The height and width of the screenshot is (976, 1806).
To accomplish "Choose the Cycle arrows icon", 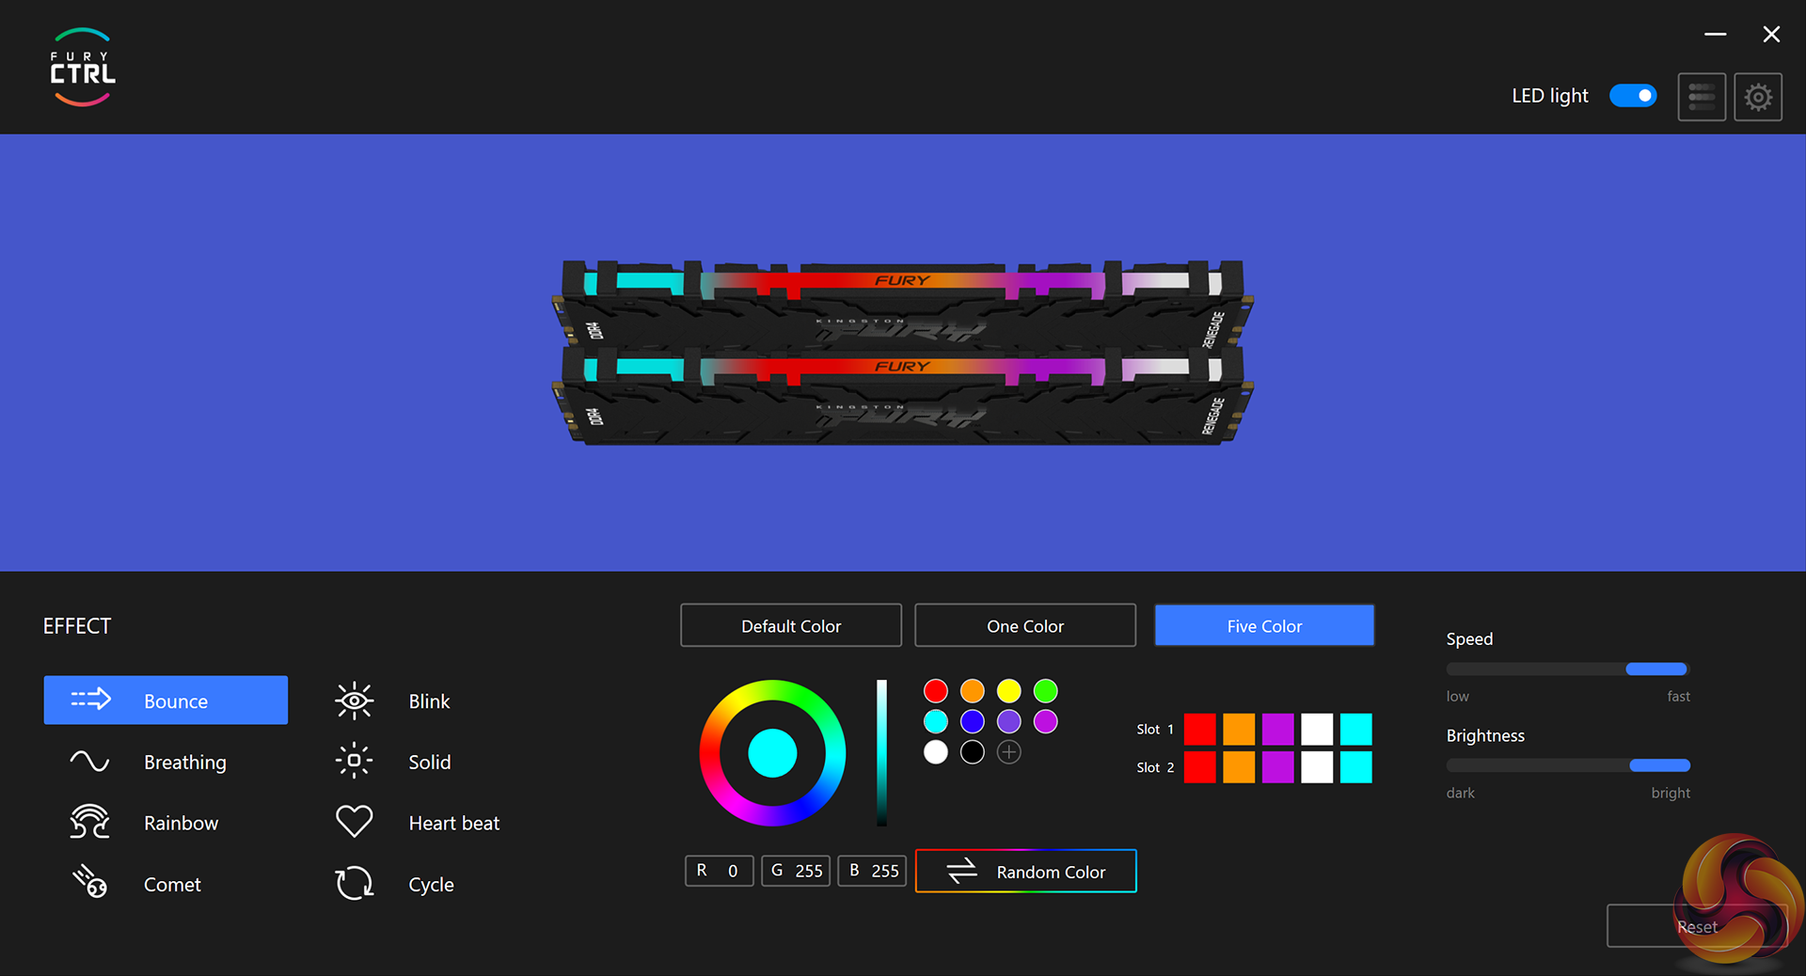I will click(354, 883).
